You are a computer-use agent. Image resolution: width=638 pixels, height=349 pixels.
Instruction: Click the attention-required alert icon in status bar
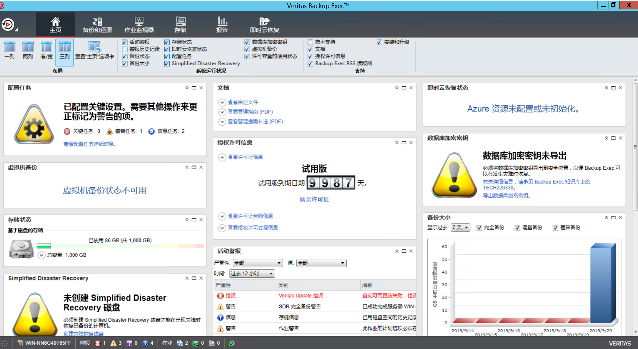coord(129,343)
